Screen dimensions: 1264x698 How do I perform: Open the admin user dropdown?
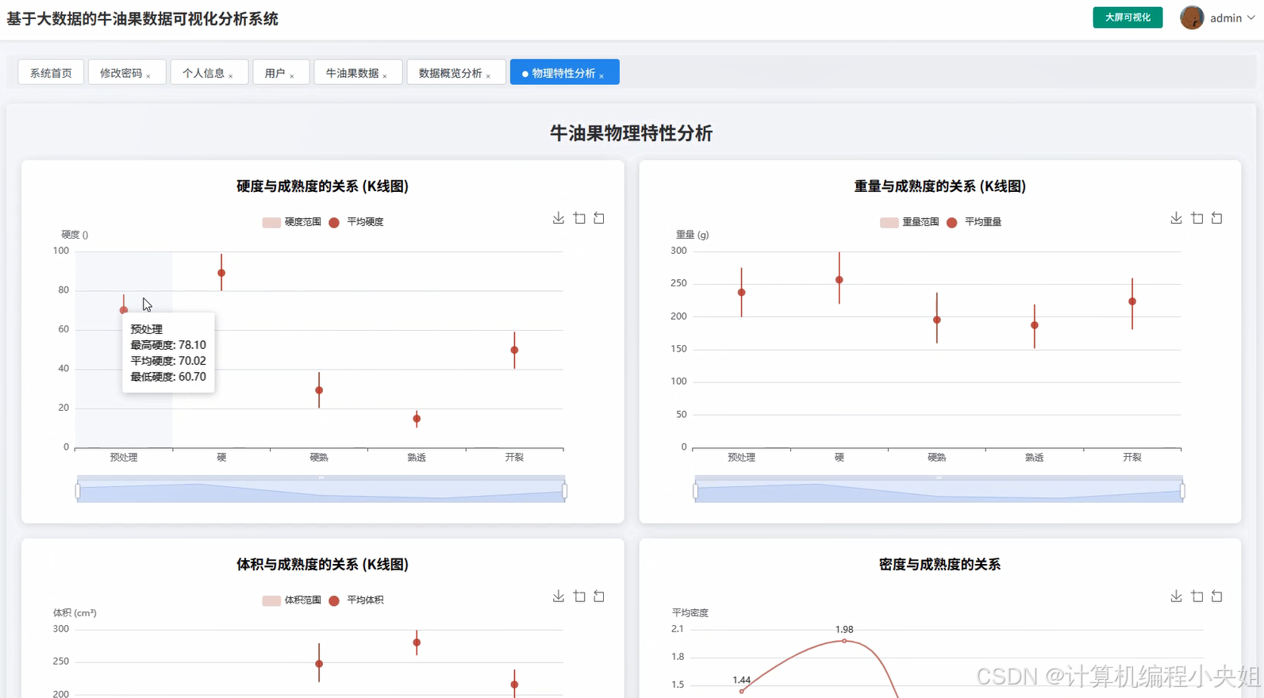(x=1232, y=17)
